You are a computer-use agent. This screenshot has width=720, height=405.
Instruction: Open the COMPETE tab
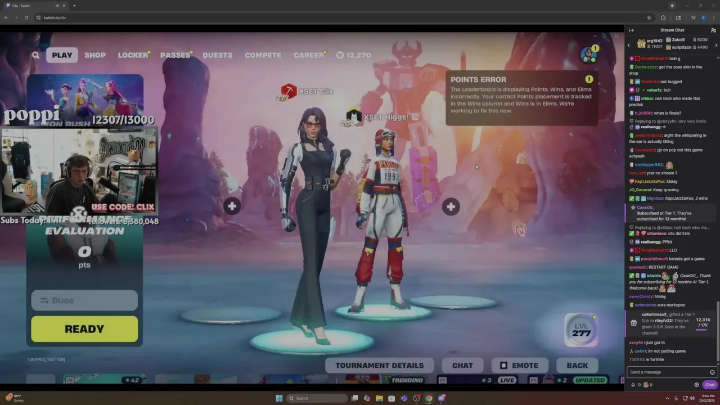263,55
